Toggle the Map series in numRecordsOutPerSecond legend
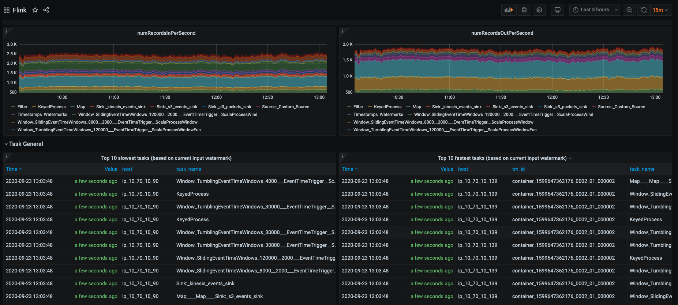Screen dimensions: 678x305 [416, 107]
